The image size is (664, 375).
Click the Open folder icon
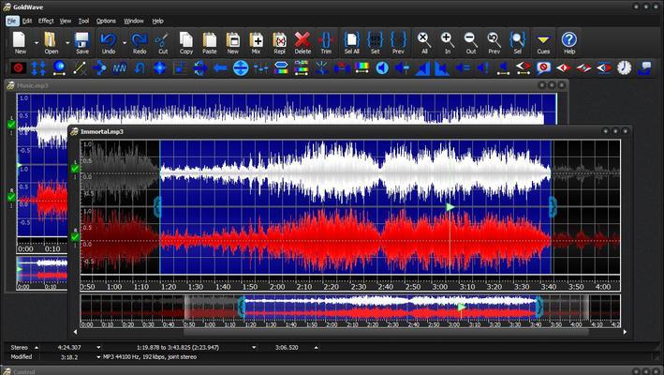51,43
